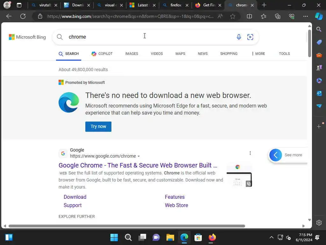Open the NEWS results tab
The width and height of the screenshot is (326, 245).
point(203,54)
